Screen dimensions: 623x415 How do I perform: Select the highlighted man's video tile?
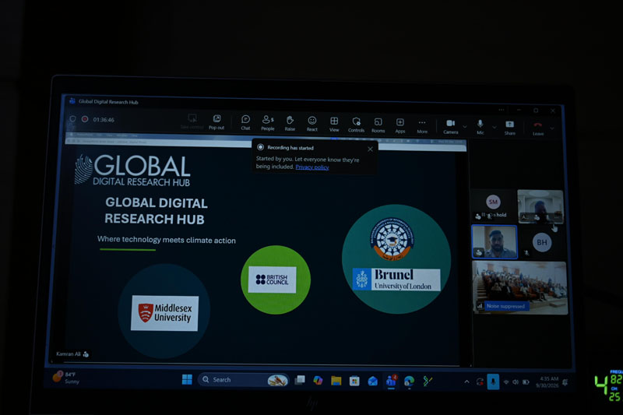click(495, 242)
